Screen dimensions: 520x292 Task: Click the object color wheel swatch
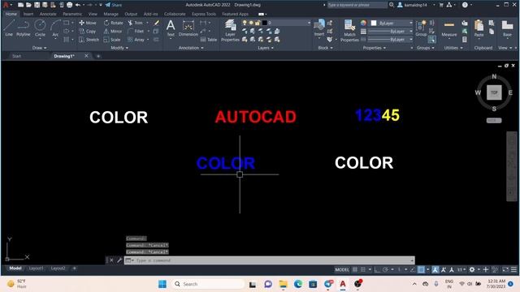(363, 23)
